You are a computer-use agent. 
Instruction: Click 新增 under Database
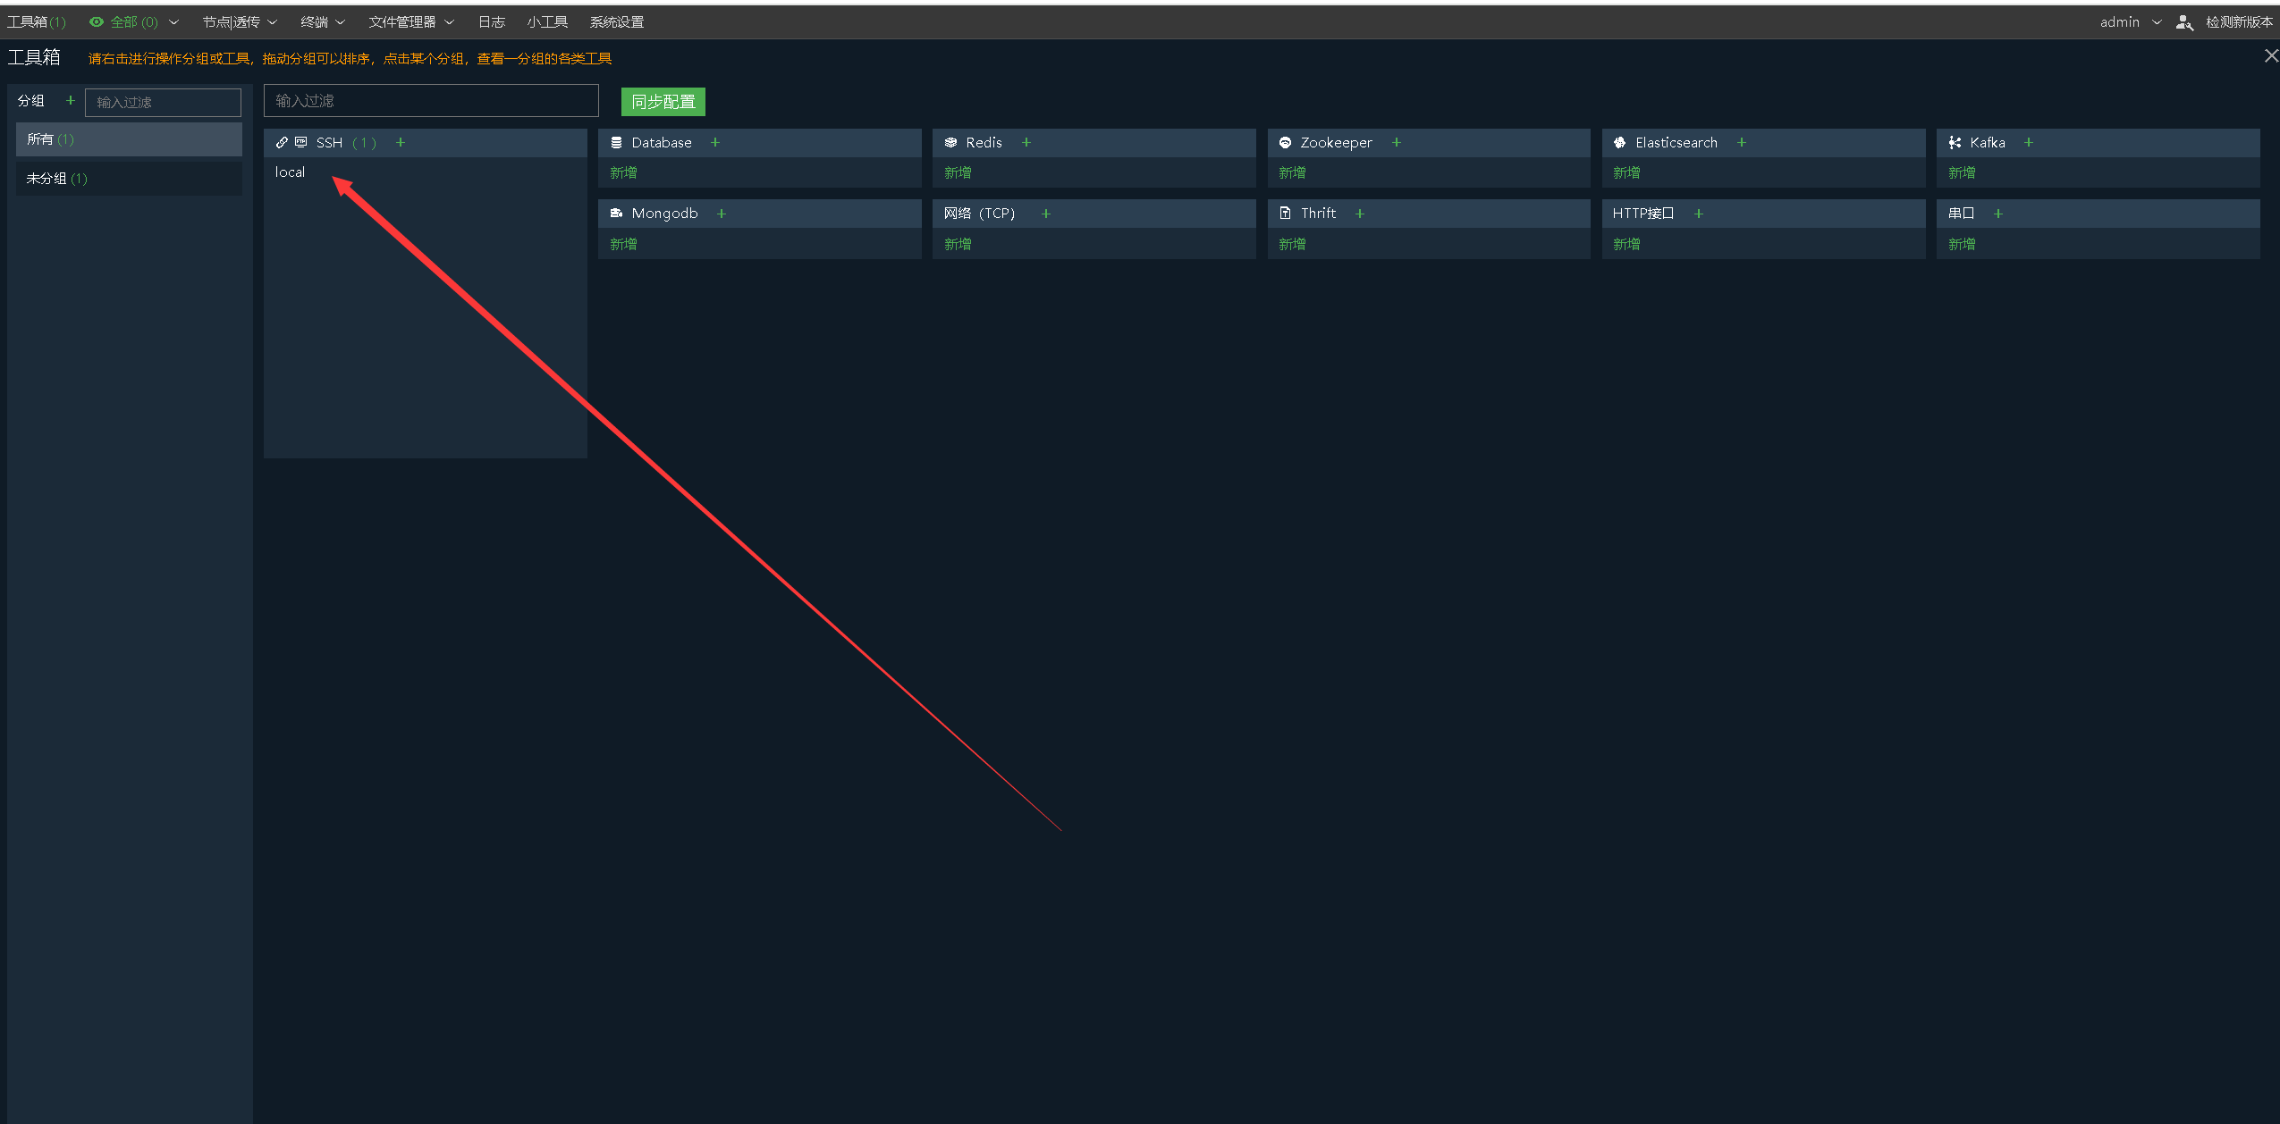pyautogui.click(x=623, y=173)
